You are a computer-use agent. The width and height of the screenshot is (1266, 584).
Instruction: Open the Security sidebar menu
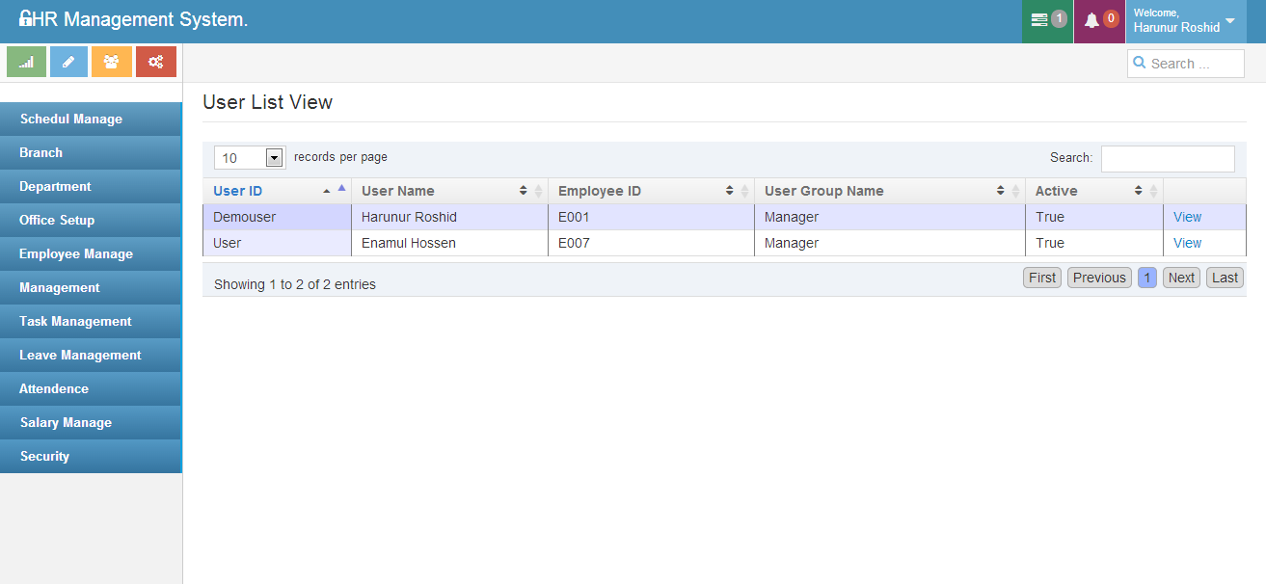pos(44,457)
